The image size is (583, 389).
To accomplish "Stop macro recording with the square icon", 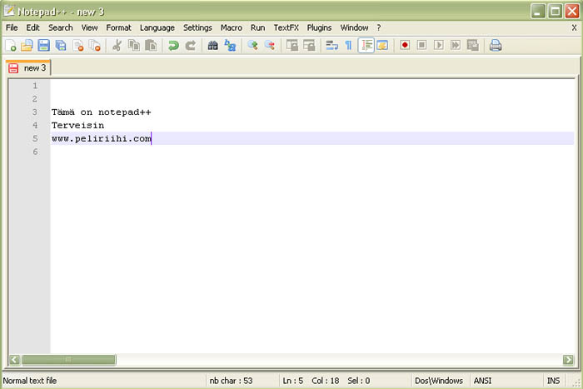I will pyautogui.click(x=421, y=45).
